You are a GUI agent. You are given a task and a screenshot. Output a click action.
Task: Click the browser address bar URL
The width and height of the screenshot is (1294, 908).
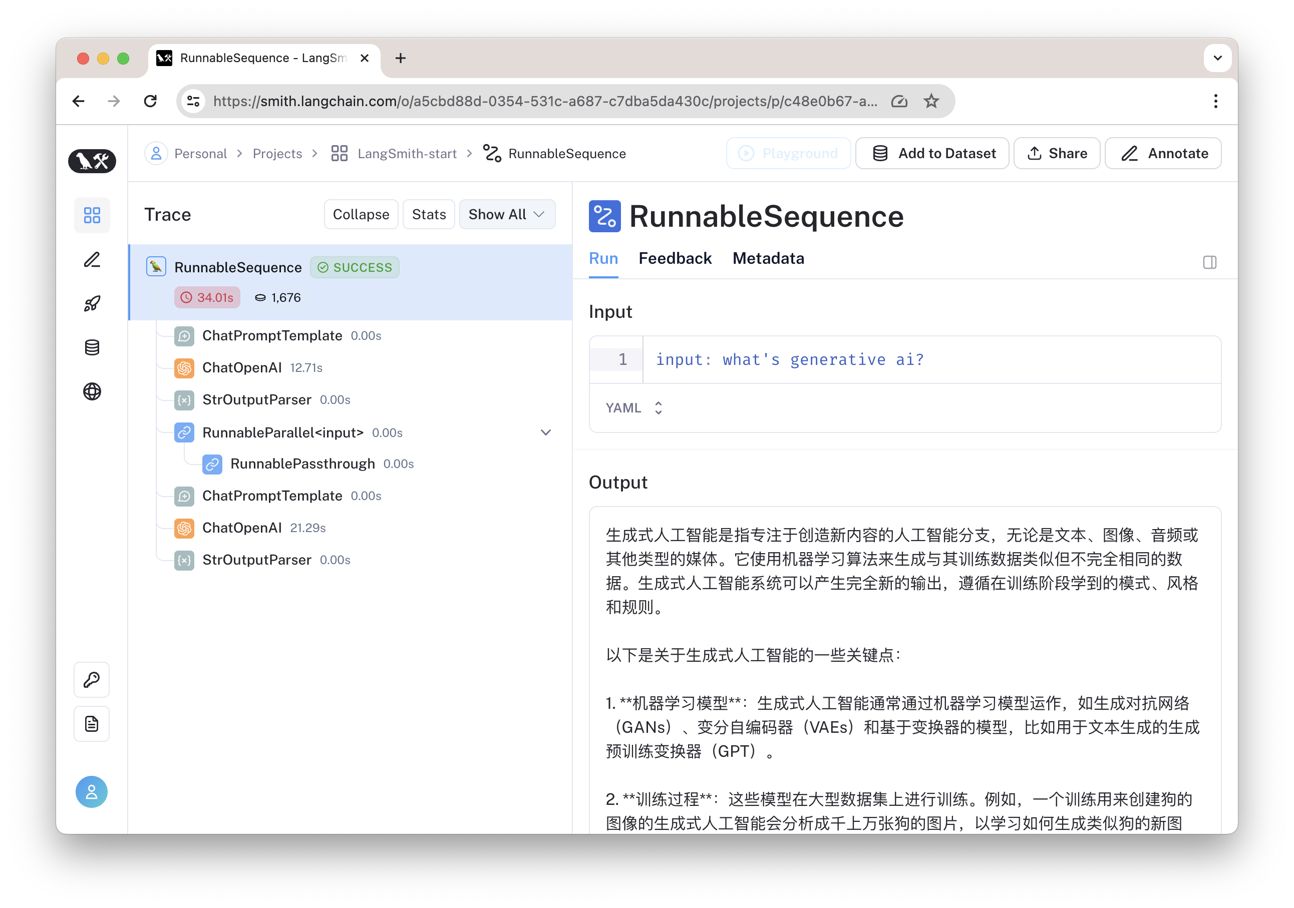tap(545, 102)
